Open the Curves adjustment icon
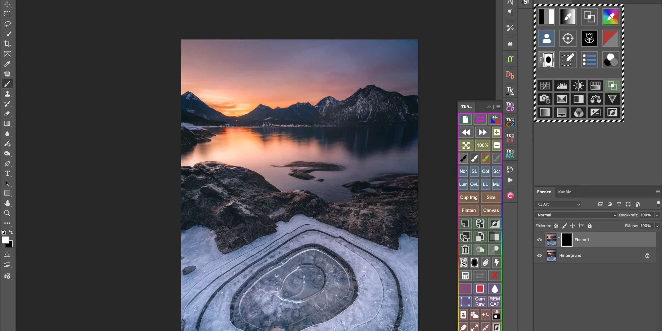Image resolution: width=662 pixels, height=331 pixels. [545, 86]
